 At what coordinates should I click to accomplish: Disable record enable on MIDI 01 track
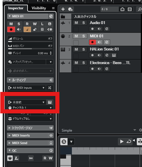point(92,42)
